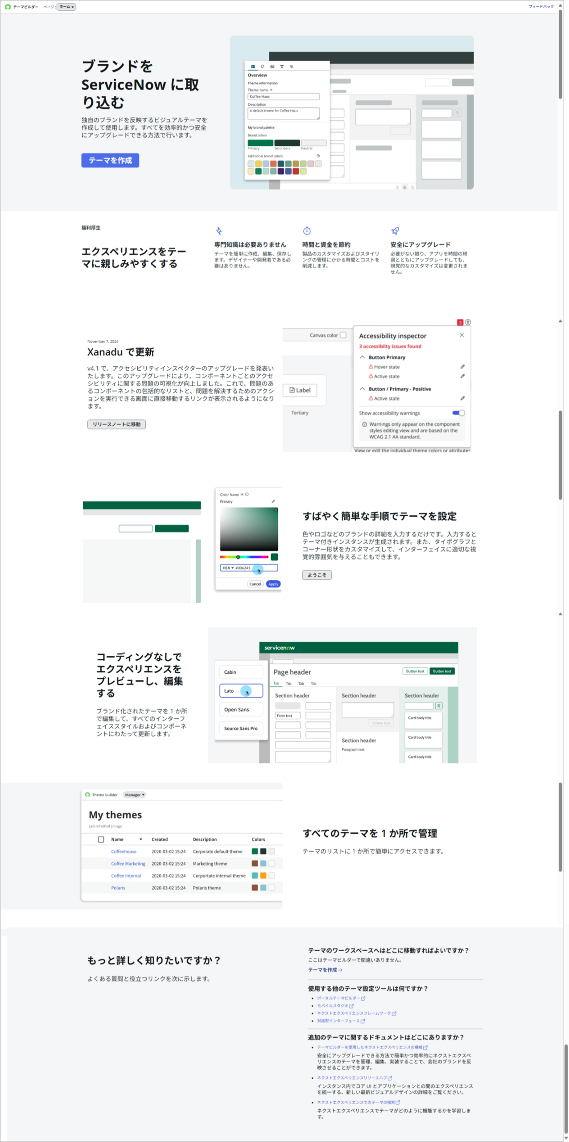Click the green color swatch in Coffeehouse row

[x=255, y=851]
